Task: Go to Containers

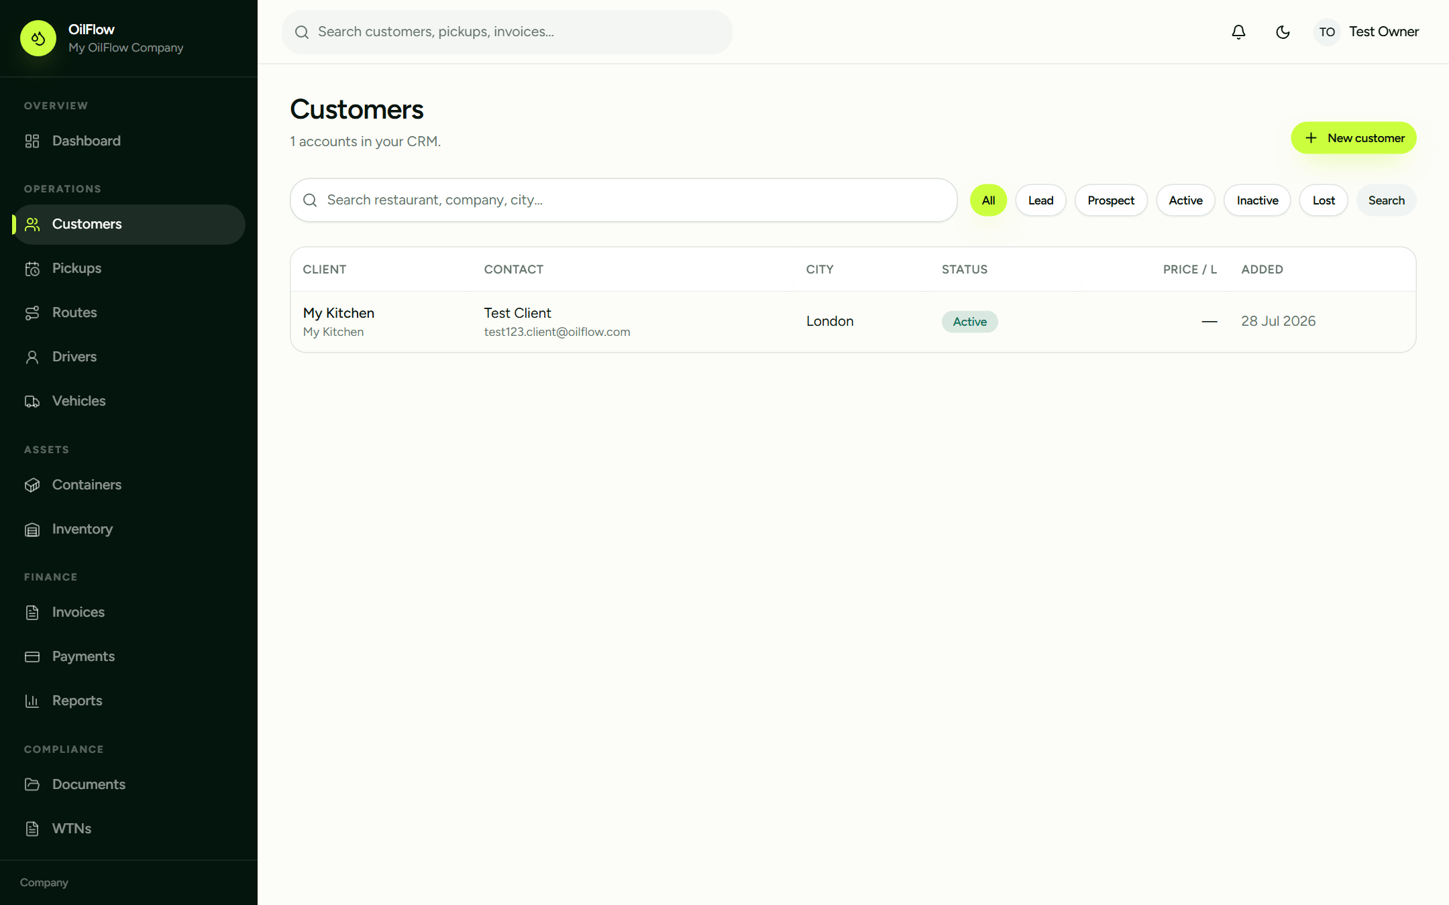Action: click(x=129, y=485)
